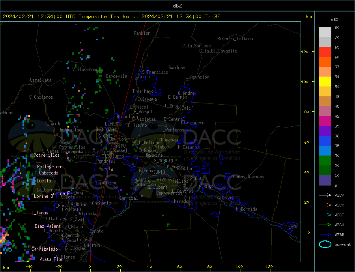Click the L_Asuncion map label
This screenshot has width=355, height=272.
point(197,77)
